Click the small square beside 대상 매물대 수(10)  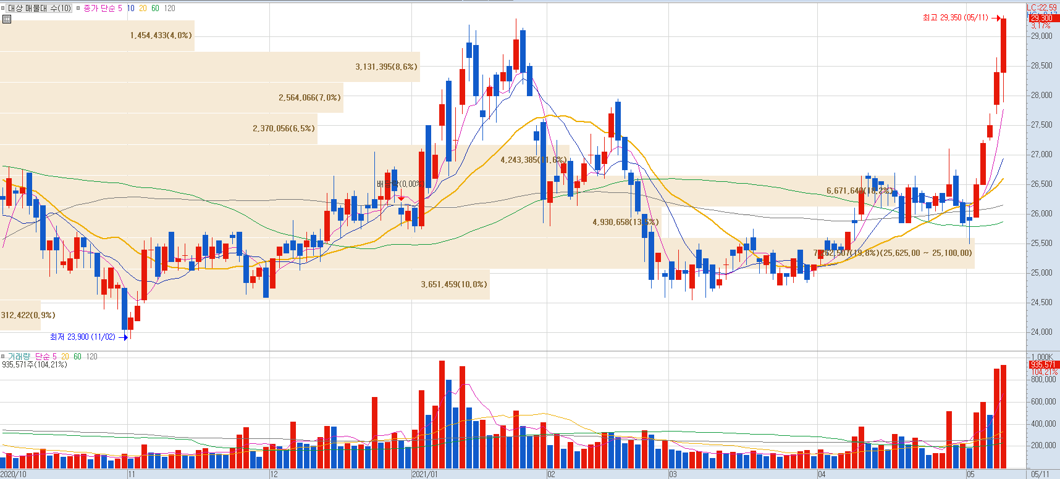3,8
